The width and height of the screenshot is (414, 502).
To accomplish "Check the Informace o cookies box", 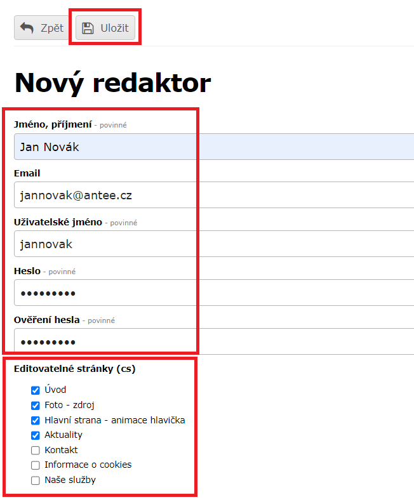I will coord(36,465).
